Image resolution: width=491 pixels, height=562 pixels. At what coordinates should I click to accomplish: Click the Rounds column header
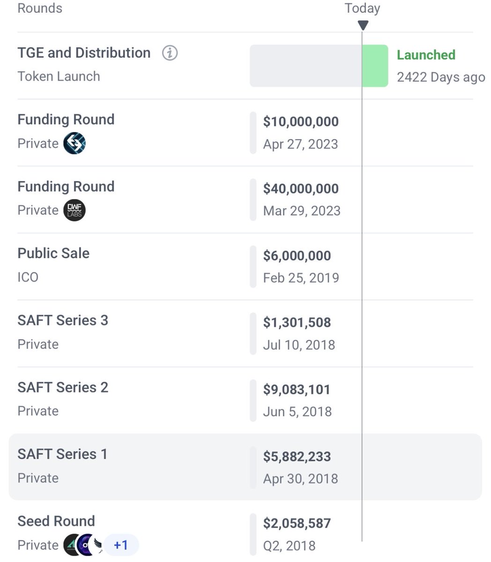(x=40, y=8)
